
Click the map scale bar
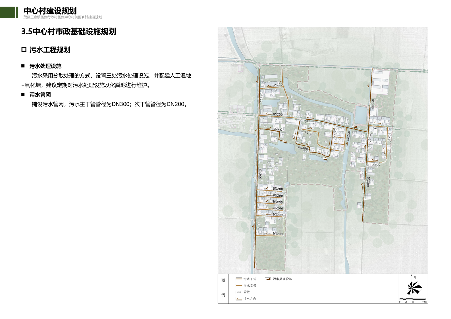point(413,299)
